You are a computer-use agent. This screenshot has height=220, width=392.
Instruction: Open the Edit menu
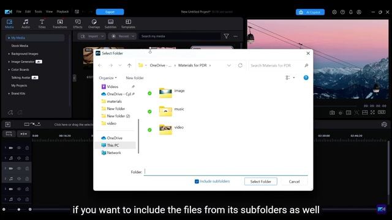point(28,12)
